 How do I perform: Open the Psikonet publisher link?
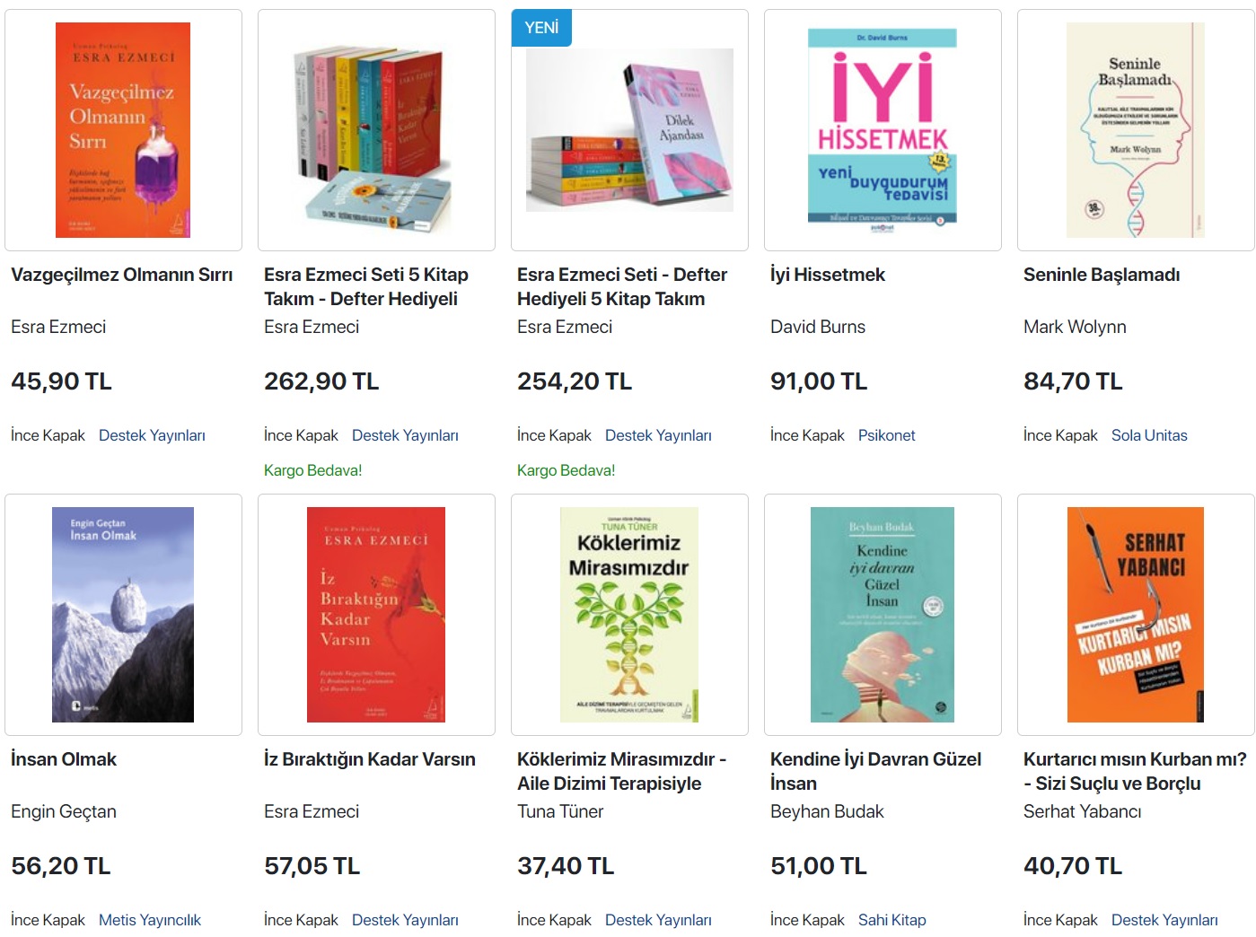[x=886, y=435]
